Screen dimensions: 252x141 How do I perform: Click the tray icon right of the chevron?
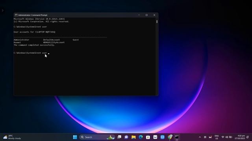pos(205,137)
